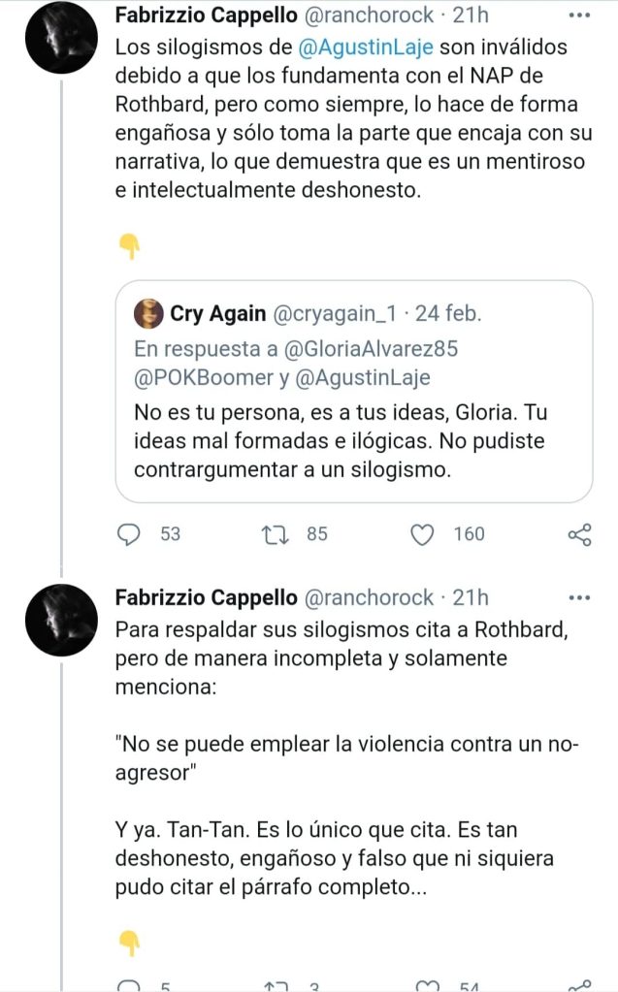Retweet the first tweet with 85 retweets
618x992 pixels.
tap(276, 534)
